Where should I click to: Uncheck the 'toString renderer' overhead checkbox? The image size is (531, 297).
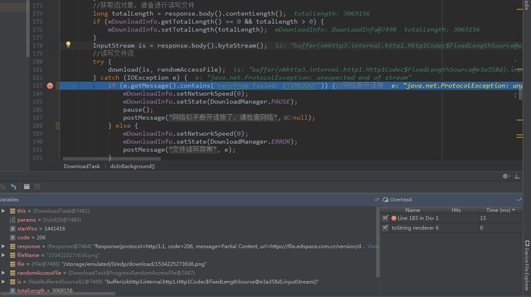coord(385,228)
